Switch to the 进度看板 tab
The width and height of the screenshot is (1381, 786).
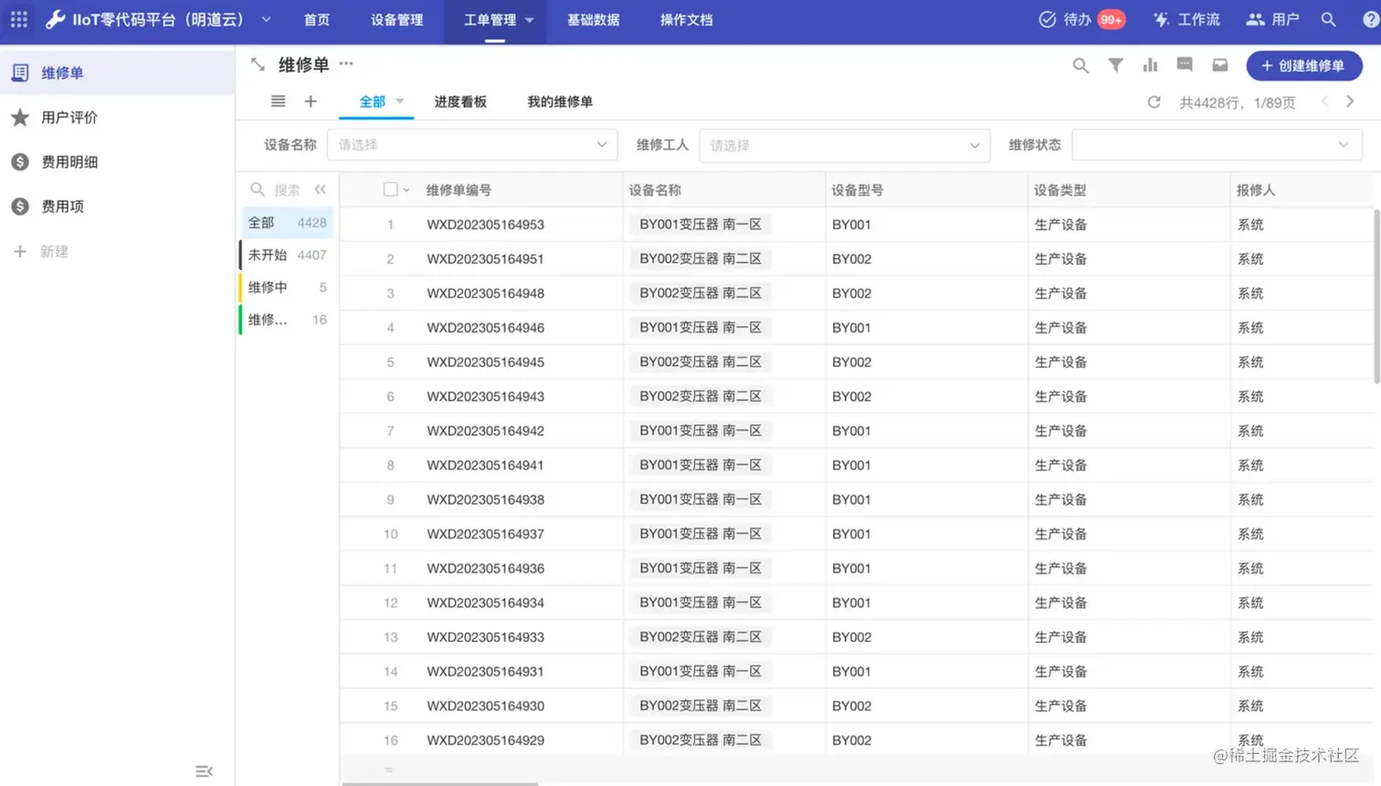coord(460,101)
